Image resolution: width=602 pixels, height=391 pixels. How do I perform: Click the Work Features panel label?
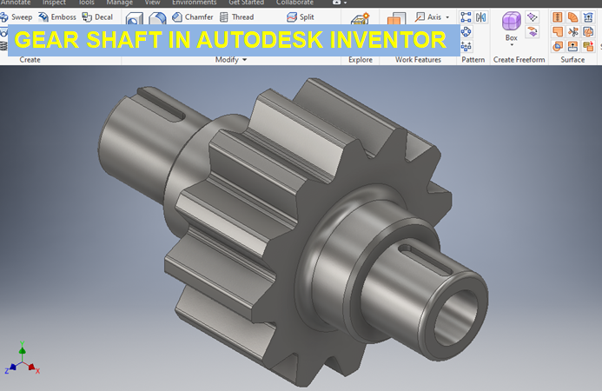(418, 60)
